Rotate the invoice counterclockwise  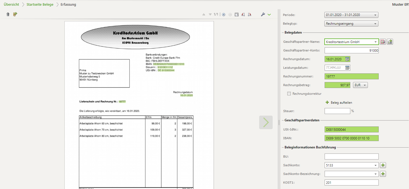point(243,14)
